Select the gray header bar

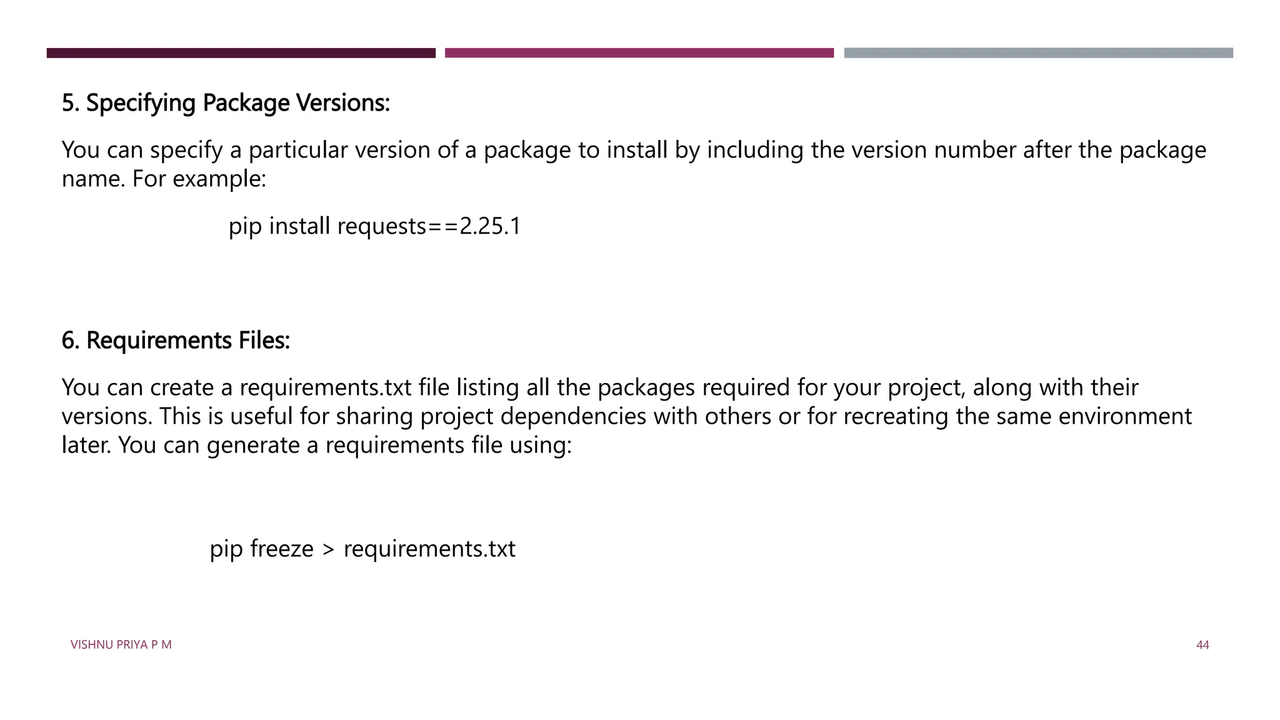(1038, 53)
